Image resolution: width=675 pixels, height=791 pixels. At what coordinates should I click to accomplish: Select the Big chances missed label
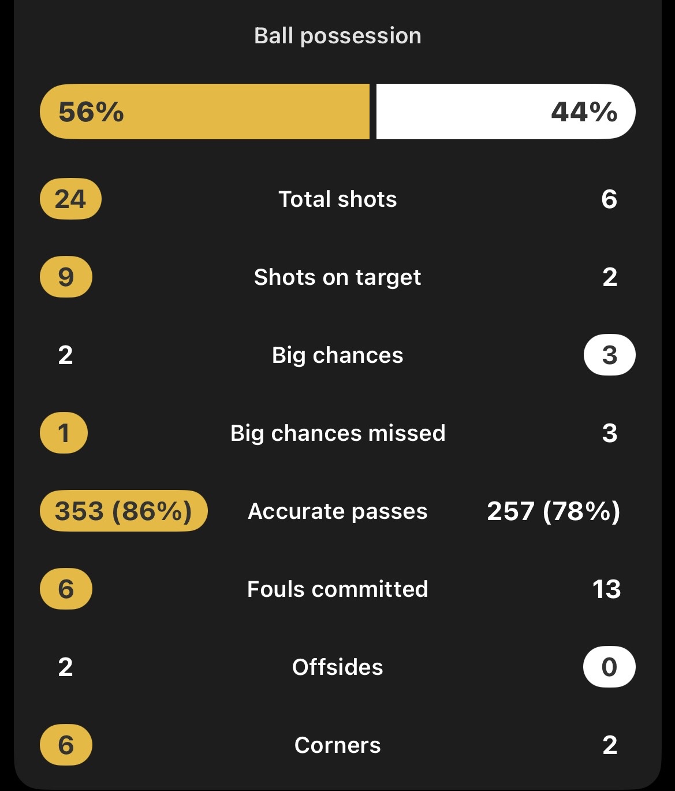(338, 433)
